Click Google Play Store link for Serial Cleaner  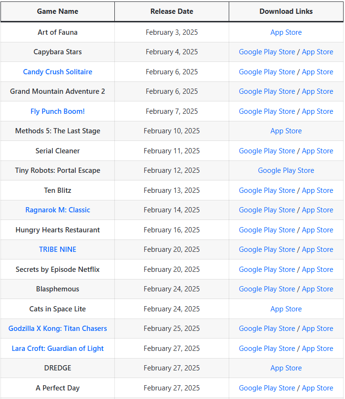click(x=267, y=151)
